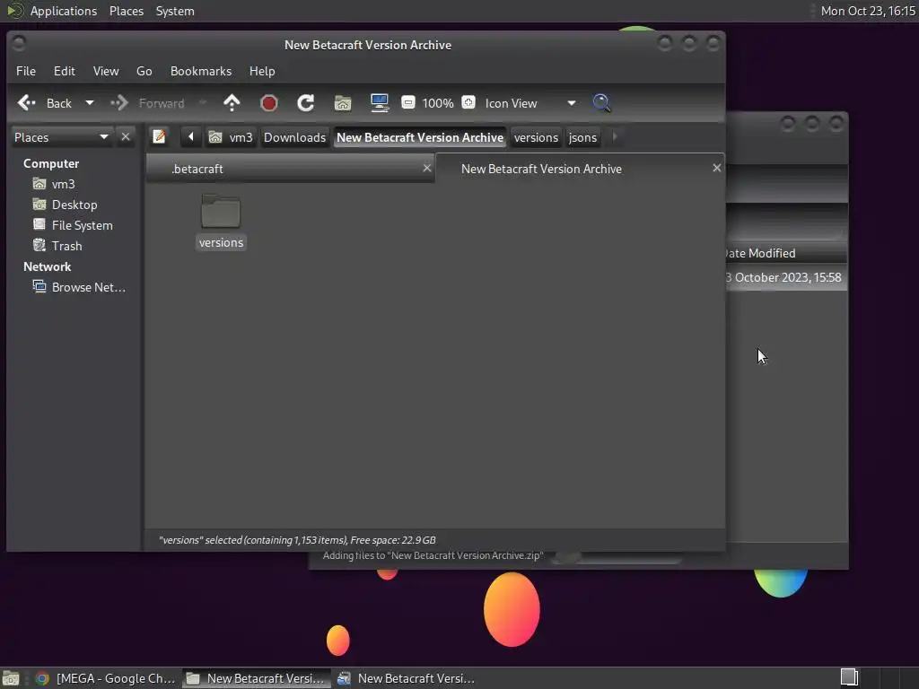Open Trash in the sidebar

(x=66, y=246)
